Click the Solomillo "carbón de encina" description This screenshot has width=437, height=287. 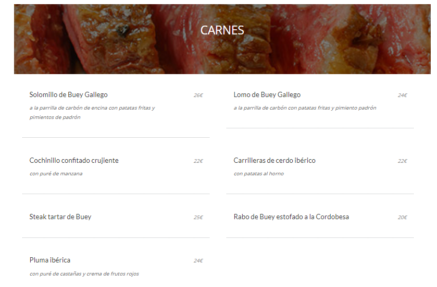(92, 109)
